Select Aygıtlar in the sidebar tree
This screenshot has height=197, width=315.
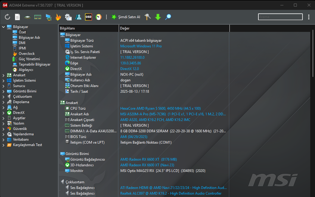pyautogui.click(x=19, y=118)
